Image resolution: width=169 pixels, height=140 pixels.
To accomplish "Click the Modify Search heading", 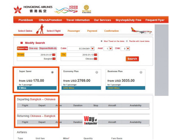I will click(x=35, y=43).
